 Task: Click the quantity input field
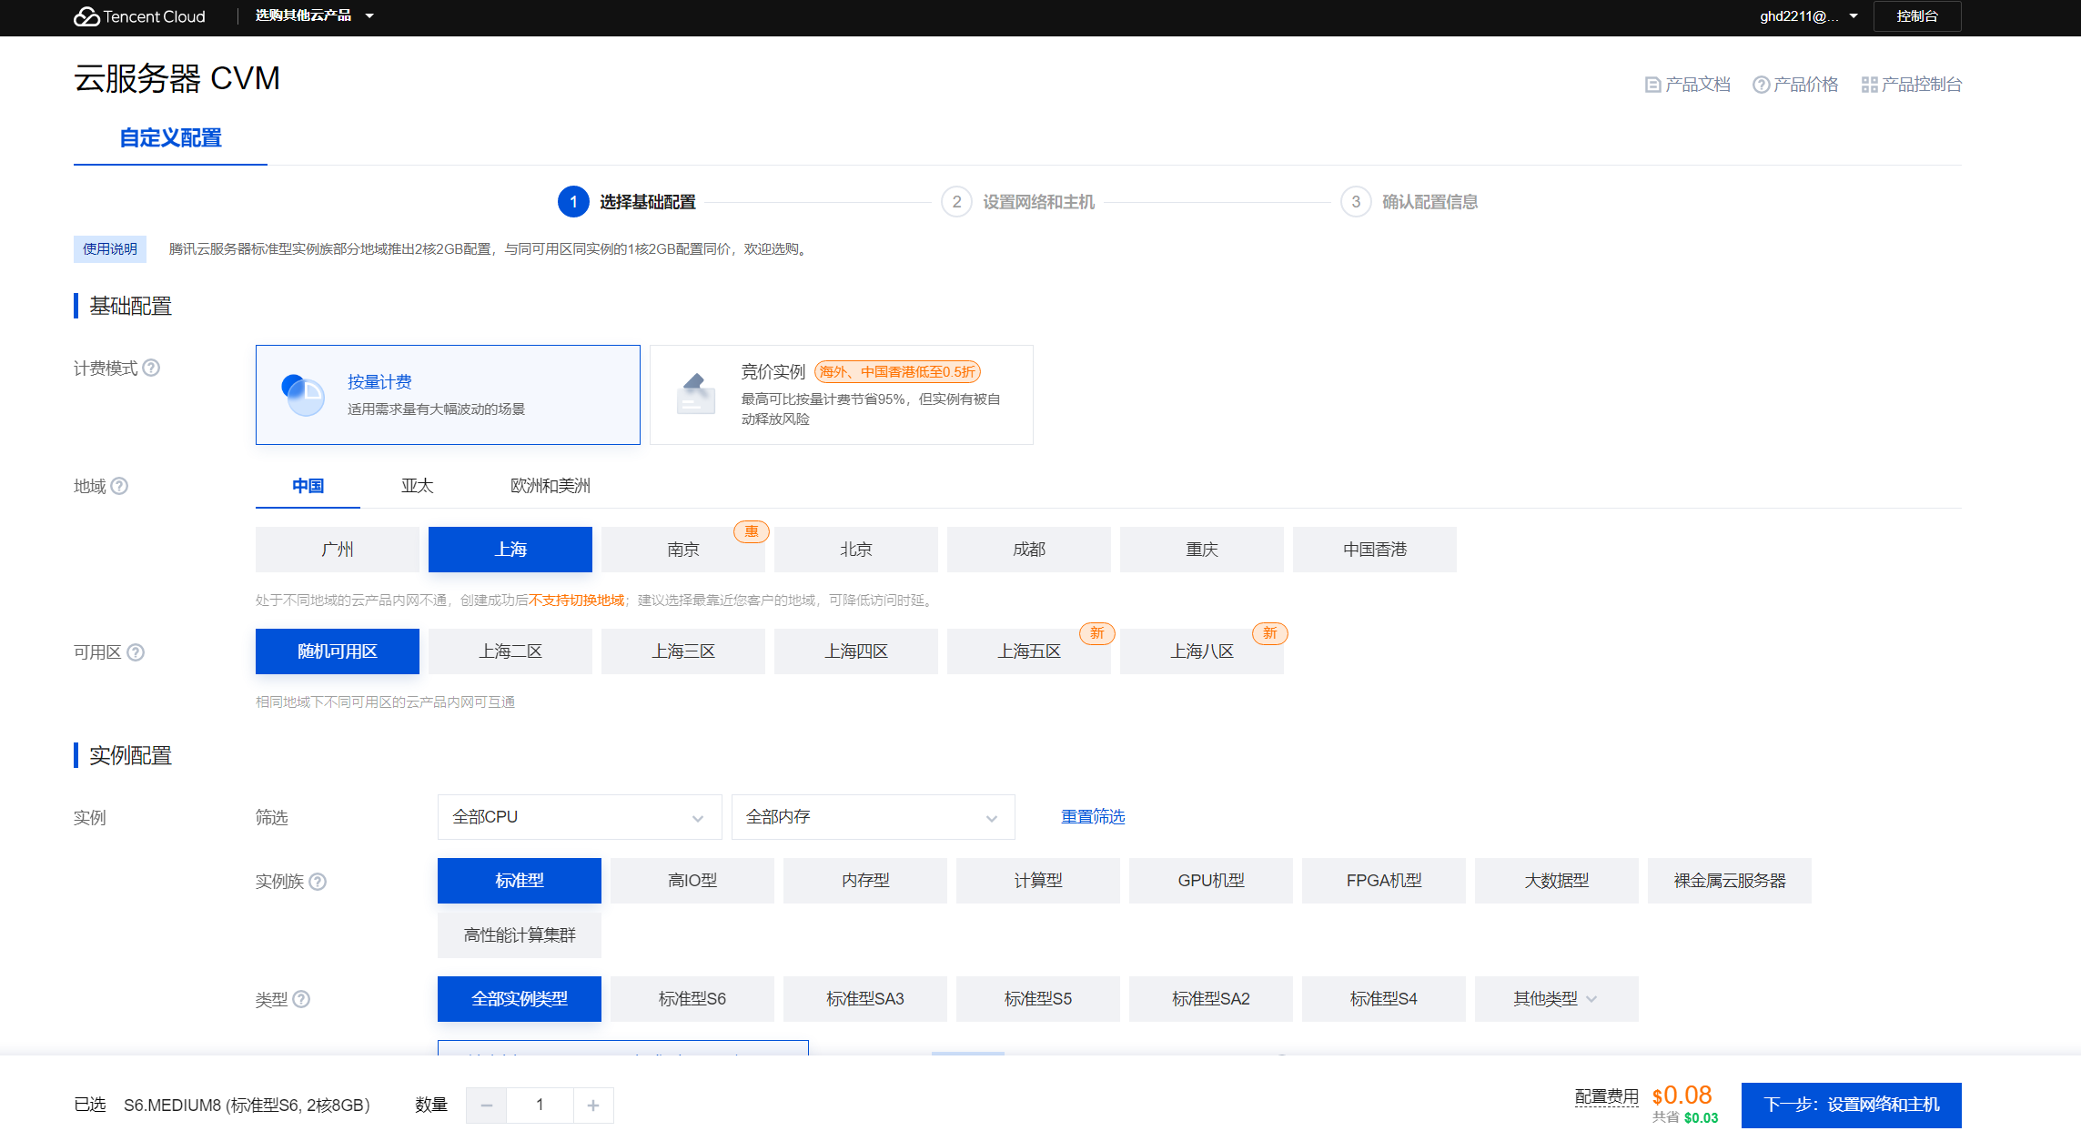coord(540,1106)
